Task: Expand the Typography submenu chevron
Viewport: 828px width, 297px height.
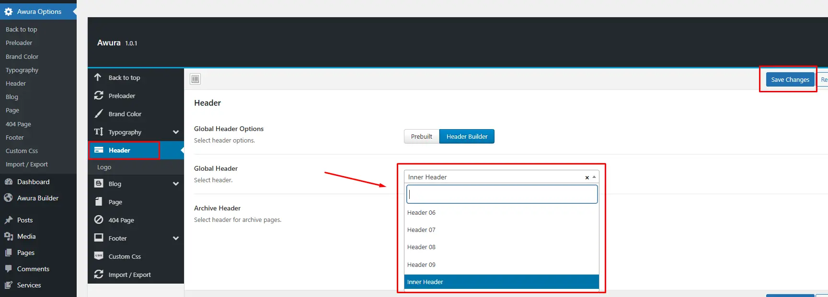Action: 176,132
